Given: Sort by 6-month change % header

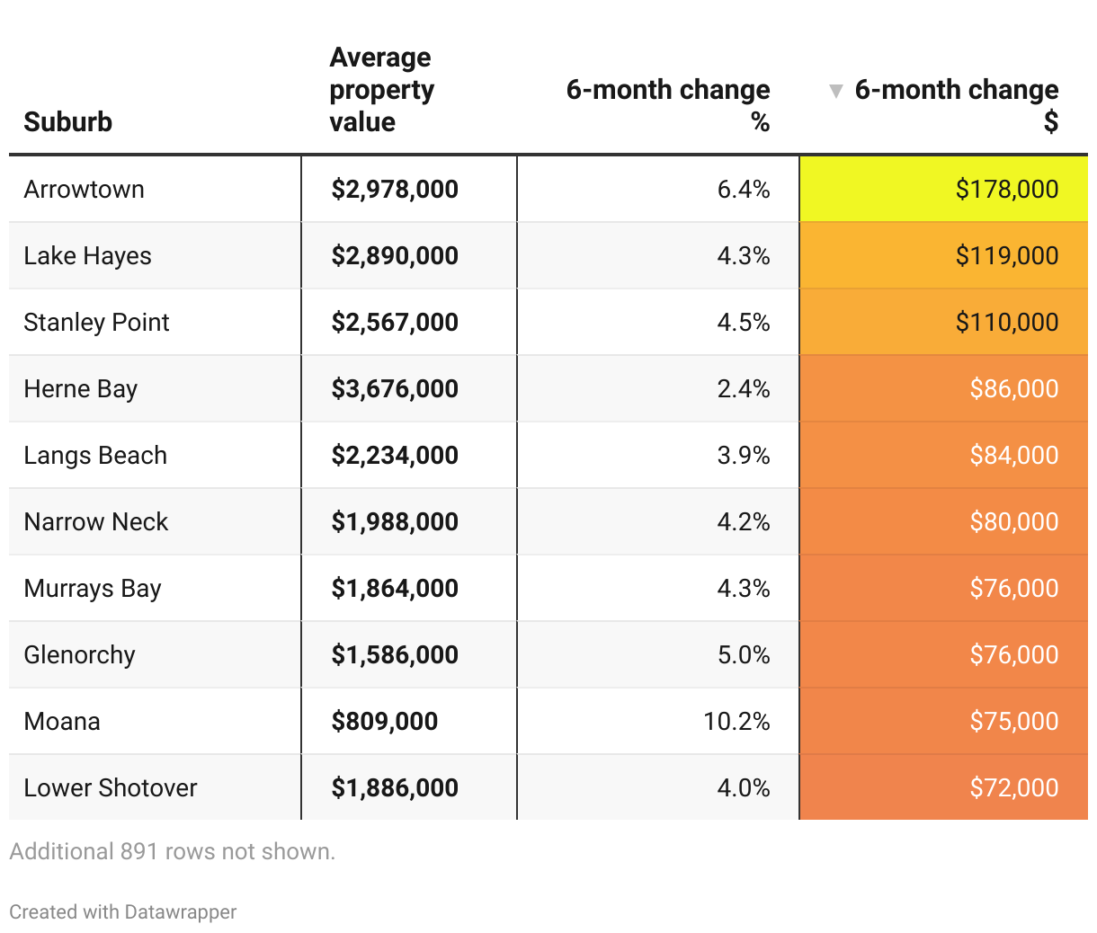Looking at the screenshot, I should click(668, 105).
